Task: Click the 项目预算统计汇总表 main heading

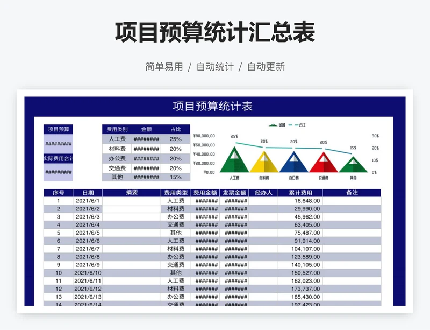Action: pyautogui.click(x=214, y=32)
